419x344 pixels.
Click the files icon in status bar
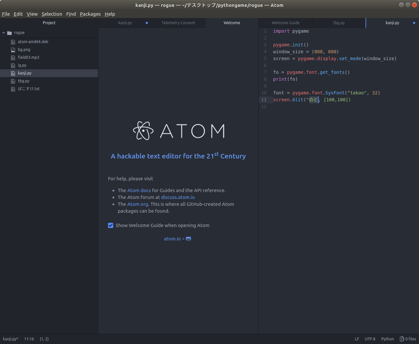tap(402, 339)
